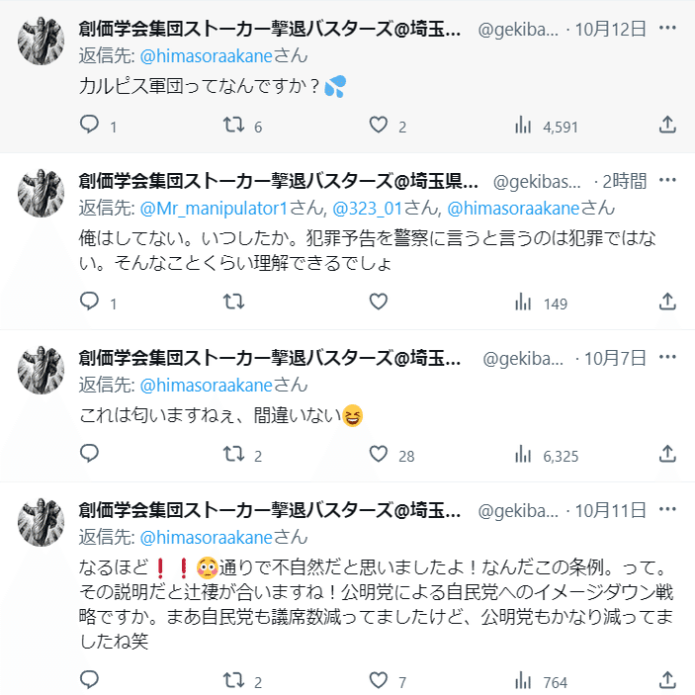Open more options on 2時間 tweet

tap(668, 181)
